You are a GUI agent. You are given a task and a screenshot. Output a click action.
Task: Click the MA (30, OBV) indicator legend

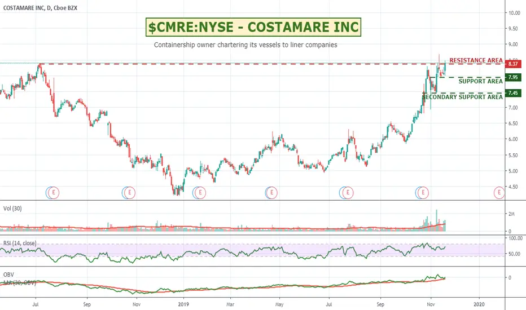pyautogui.click(x=20, y=283)
